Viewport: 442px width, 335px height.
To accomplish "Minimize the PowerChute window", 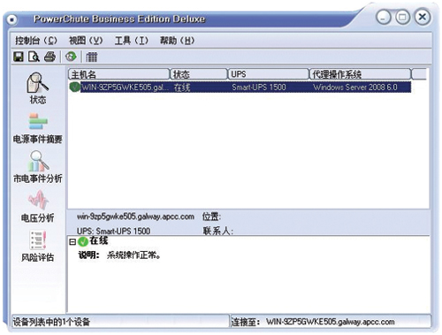I will coord(384,17).
